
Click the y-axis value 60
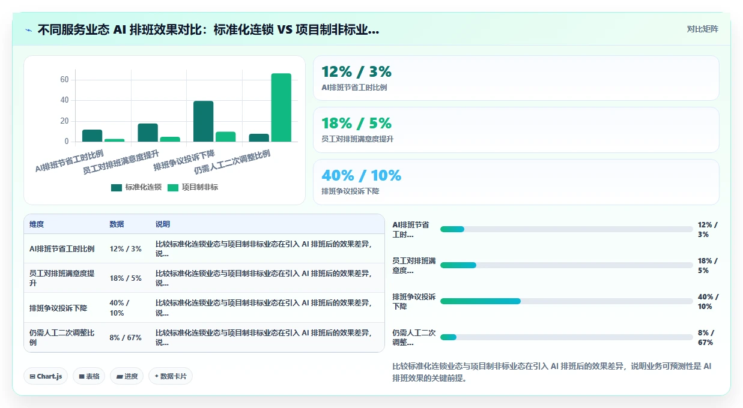click(x=64, y=80)
